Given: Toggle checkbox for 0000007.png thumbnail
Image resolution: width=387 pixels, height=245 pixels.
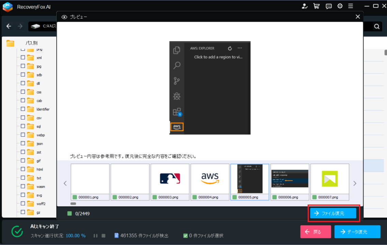Looking at the screenshot, I should coord(314,197).
